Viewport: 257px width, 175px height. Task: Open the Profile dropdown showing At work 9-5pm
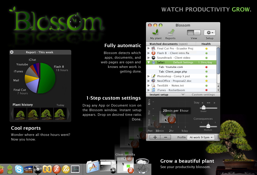click(201, 137)
